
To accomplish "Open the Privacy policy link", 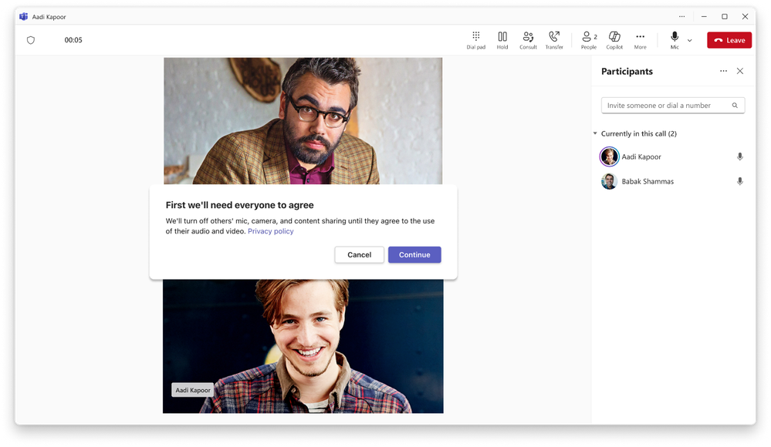I will click(x=271, y=230).
